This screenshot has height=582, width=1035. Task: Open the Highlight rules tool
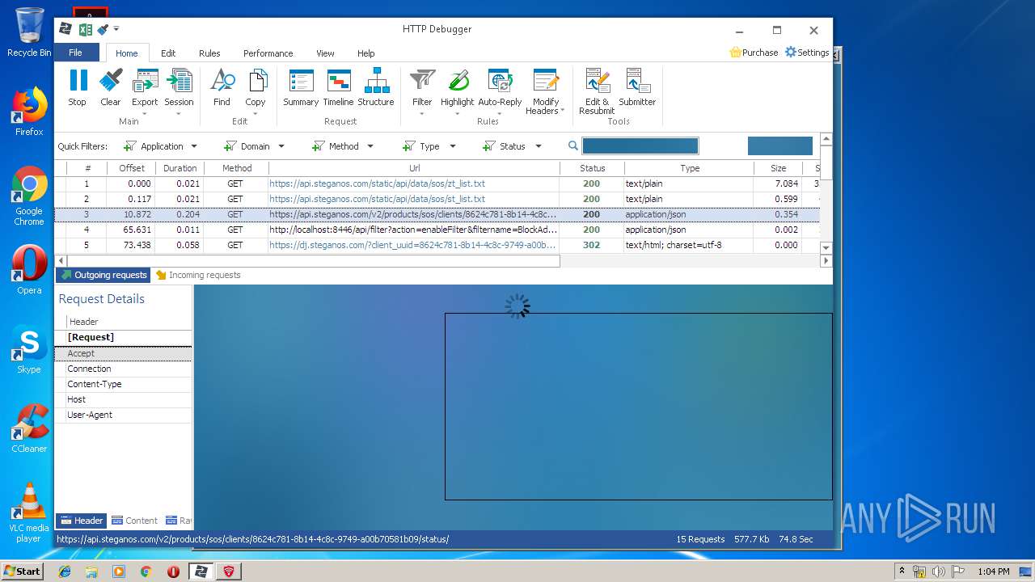458,93
